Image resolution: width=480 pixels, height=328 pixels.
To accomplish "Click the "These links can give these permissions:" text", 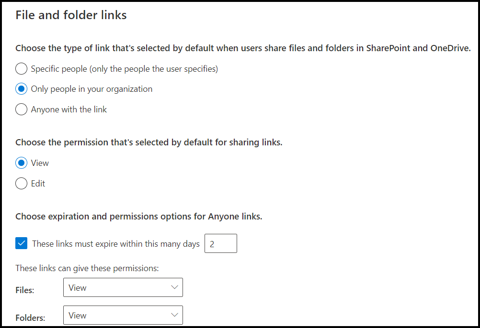I will click(87, 268).
